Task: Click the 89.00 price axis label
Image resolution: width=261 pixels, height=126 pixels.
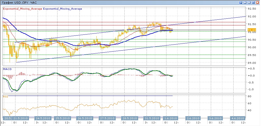Action: [252, 63]
